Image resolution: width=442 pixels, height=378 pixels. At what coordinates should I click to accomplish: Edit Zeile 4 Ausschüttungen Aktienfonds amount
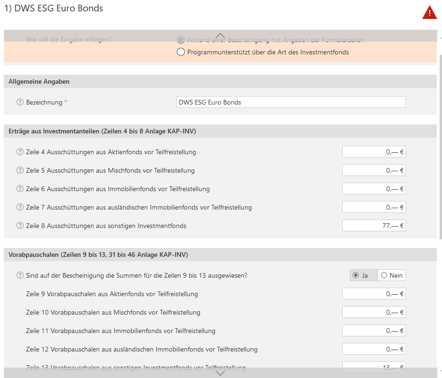coord(374,152)
